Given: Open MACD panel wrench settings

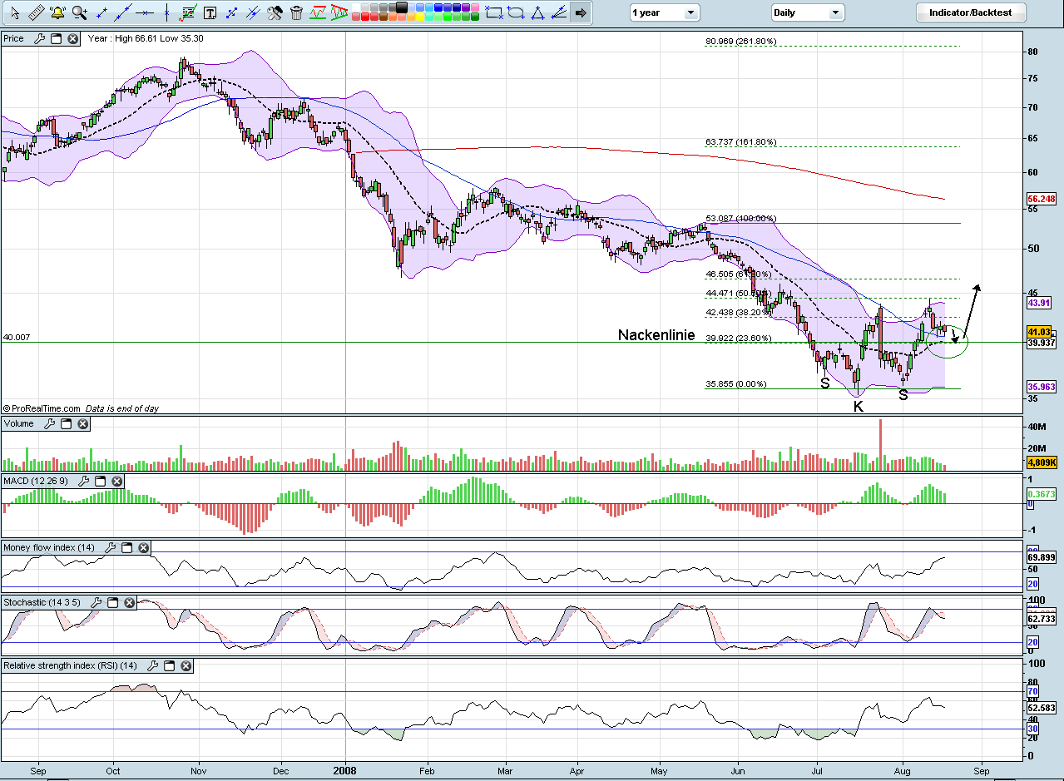Looking at the screenshot, I should click(83, 481).
